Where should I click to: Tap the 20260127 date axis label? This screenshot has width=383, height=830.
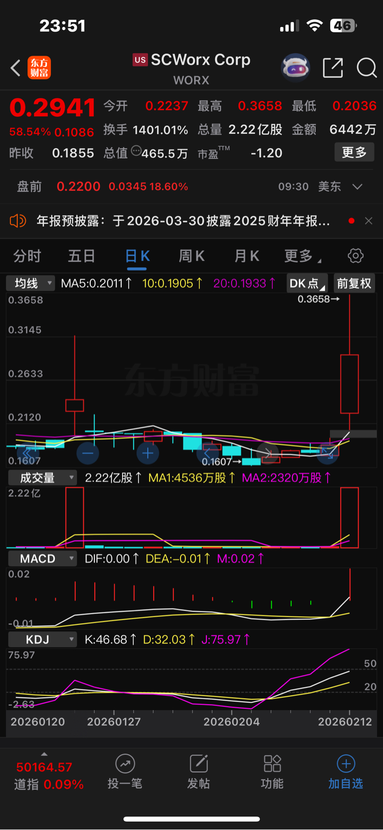(114, 722)
